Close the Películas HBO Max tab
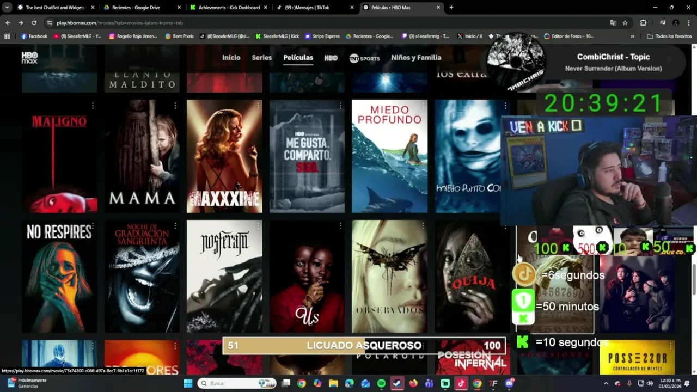The width and height of the screenshot is (697, 392). 438,8
